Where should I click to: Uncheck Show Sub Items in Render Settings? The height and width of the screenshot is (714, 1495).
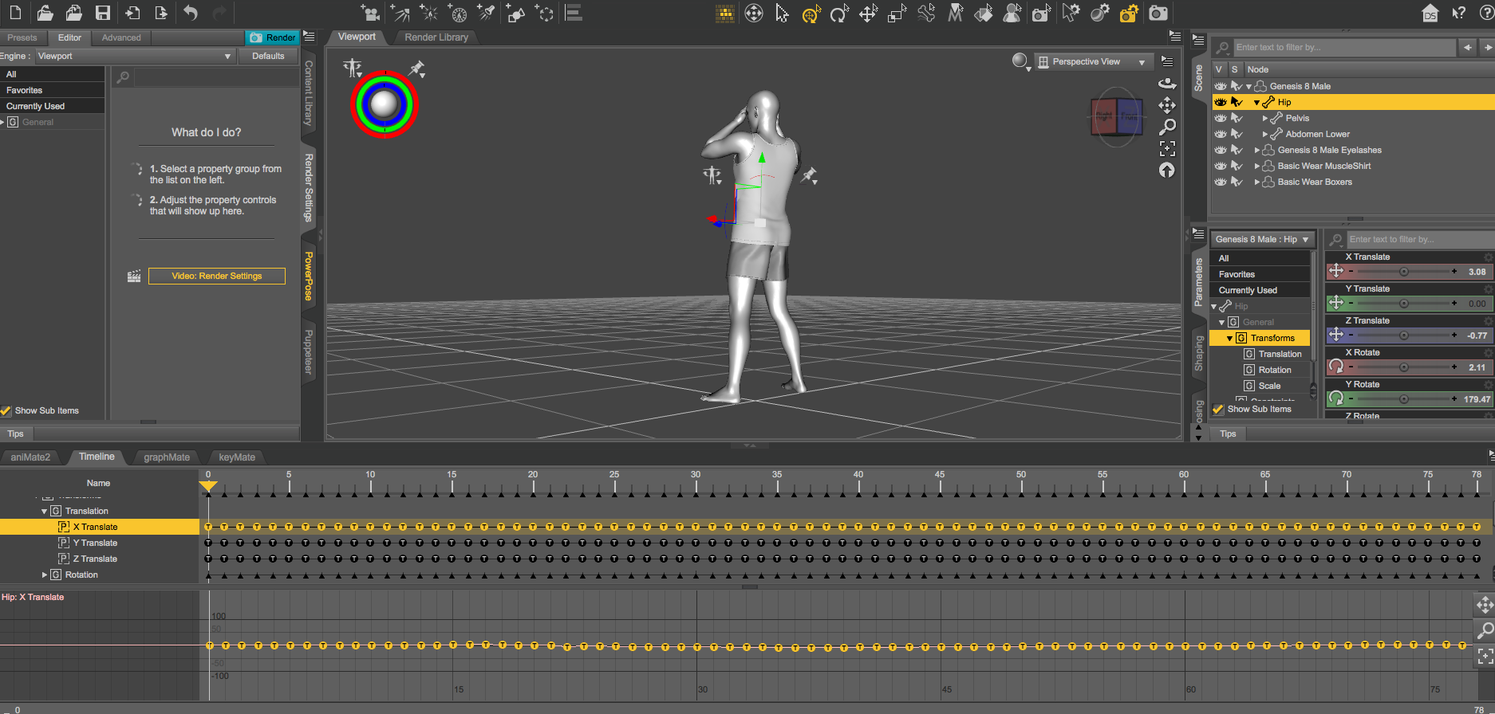point(6,410)
